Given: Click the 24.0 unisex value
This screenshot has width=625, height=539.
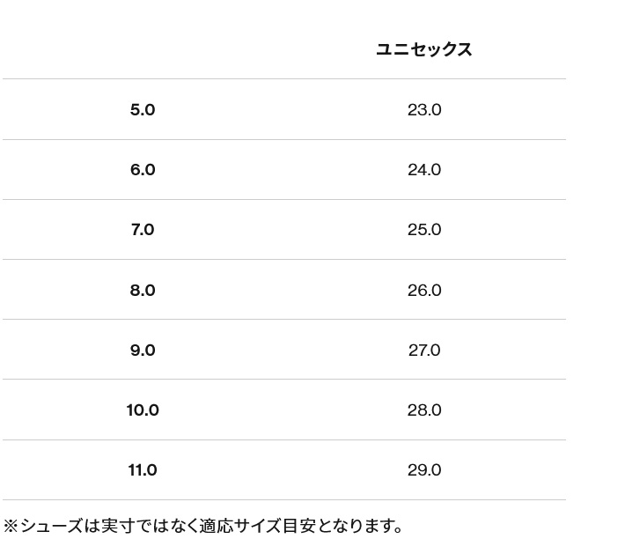Looking at the screenshot, I should (424, 170).
